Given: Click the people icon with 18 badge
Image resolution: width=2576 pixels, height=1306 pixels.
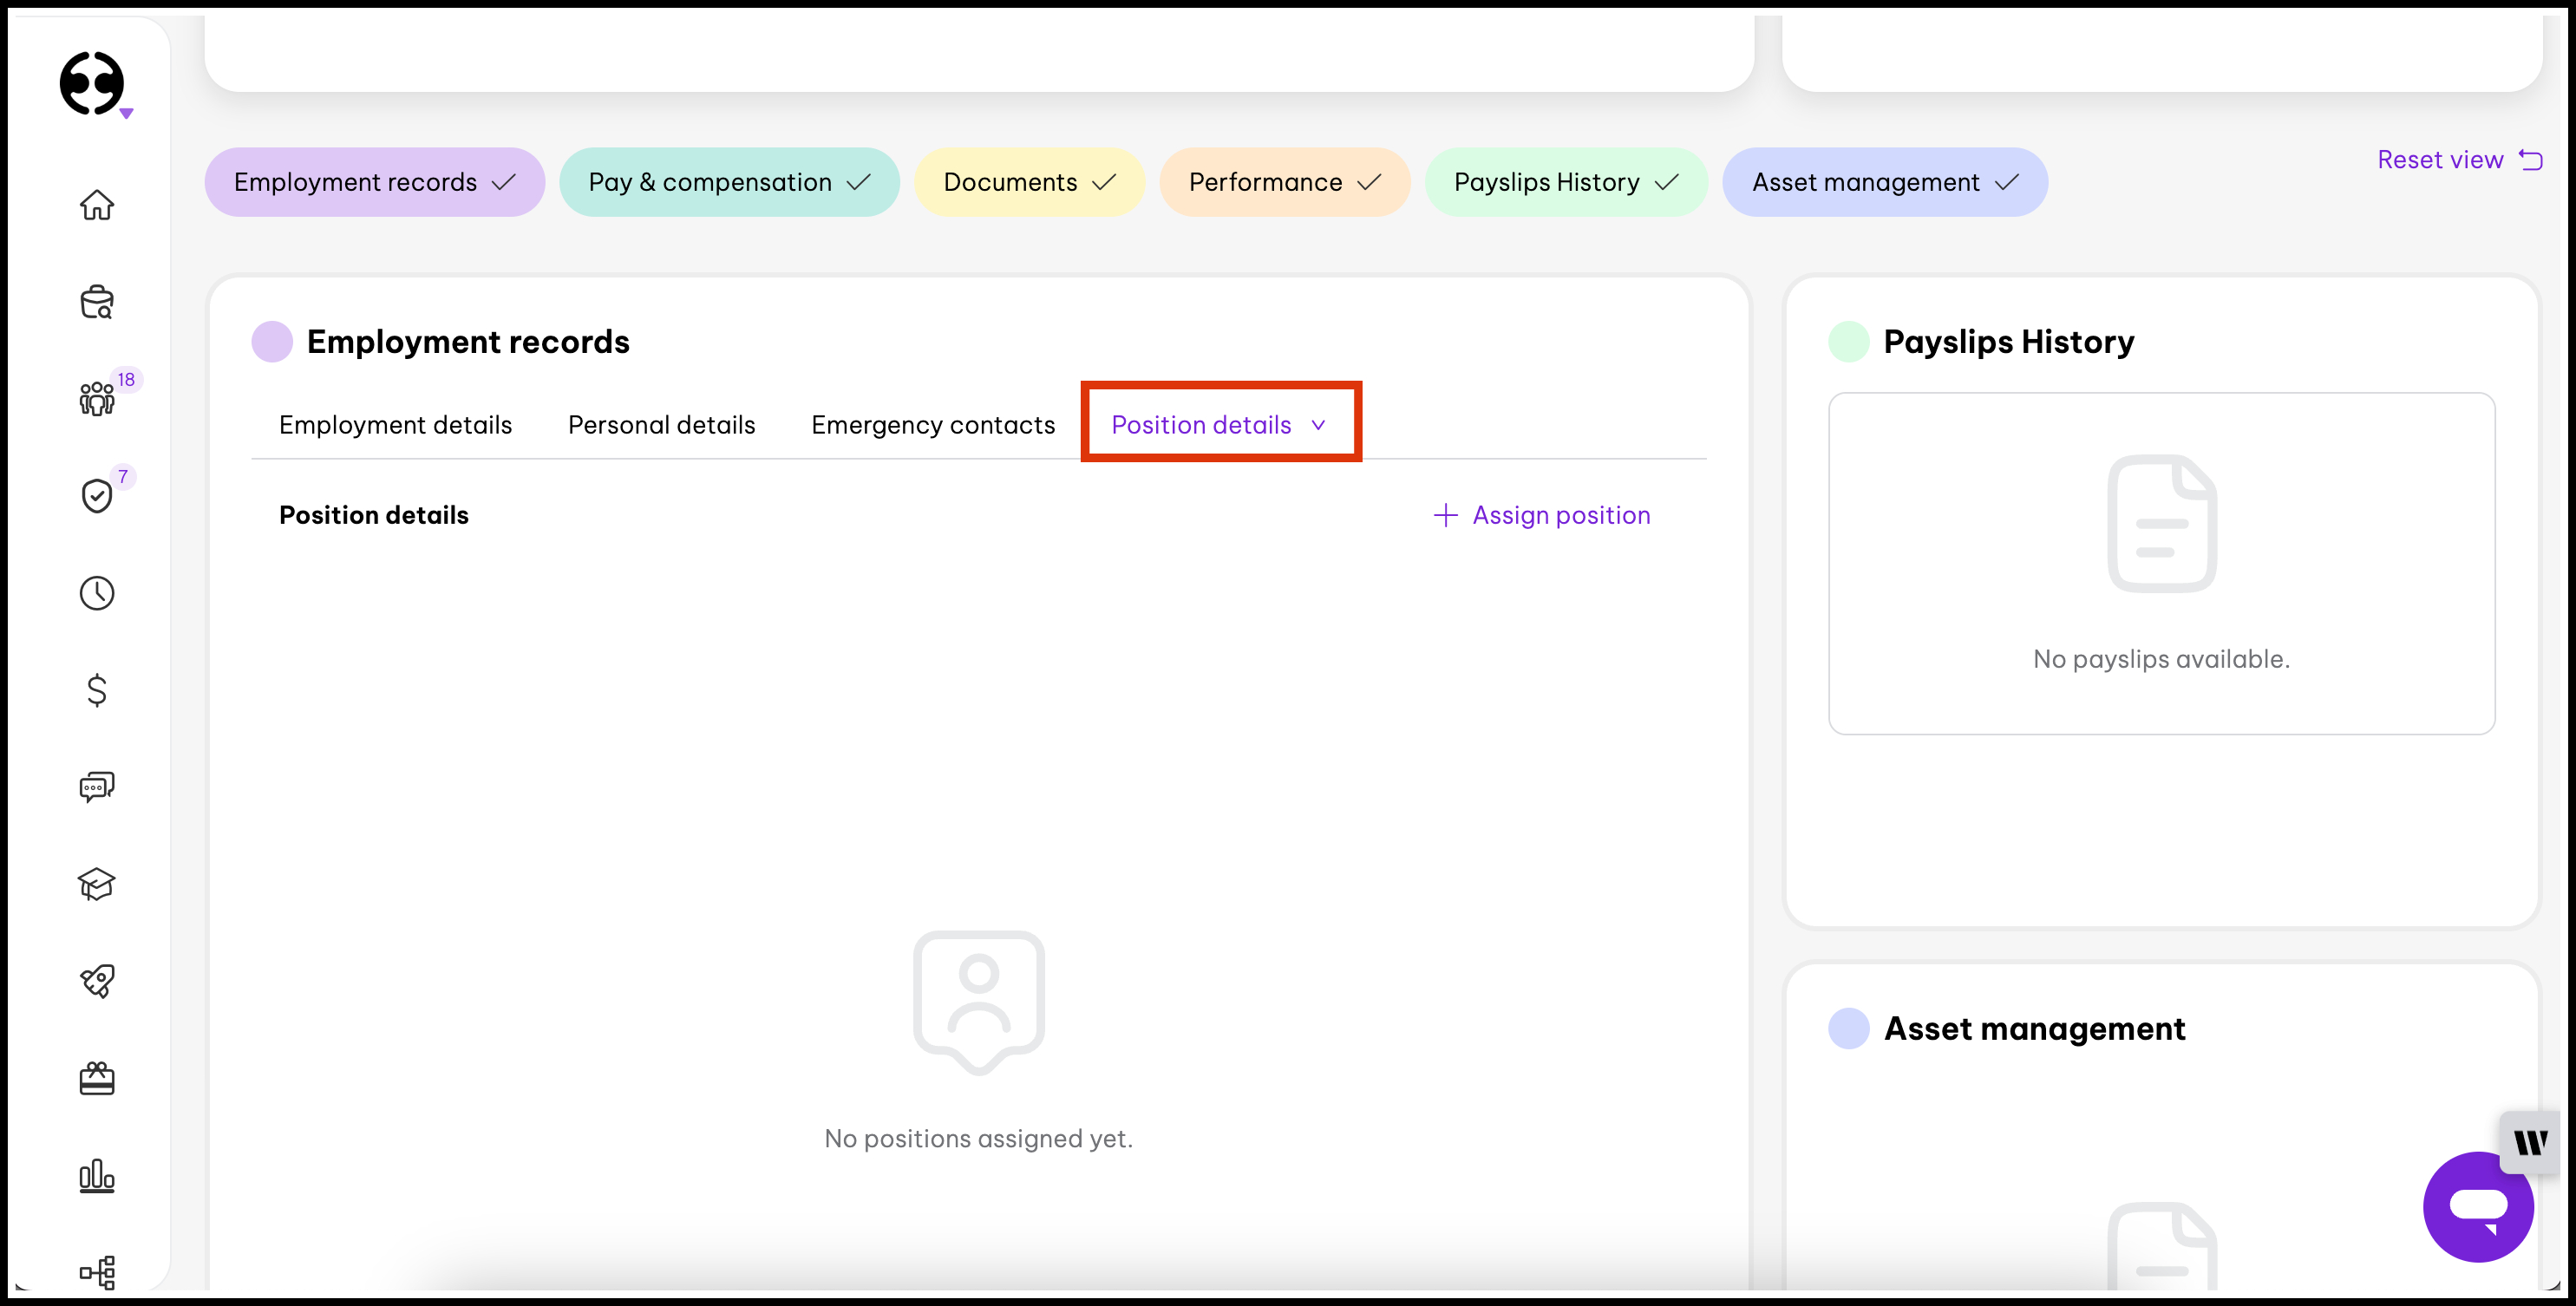Looking at the screenshot, I should (x=97, y=397).
